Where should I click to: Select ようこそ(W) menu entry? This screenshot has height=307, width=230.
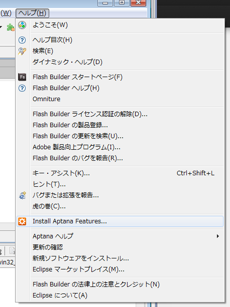[120, 25]
